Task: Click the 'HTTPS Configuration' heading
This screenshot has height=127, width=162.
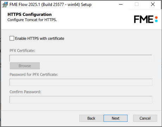Action: tap(30, 14)
